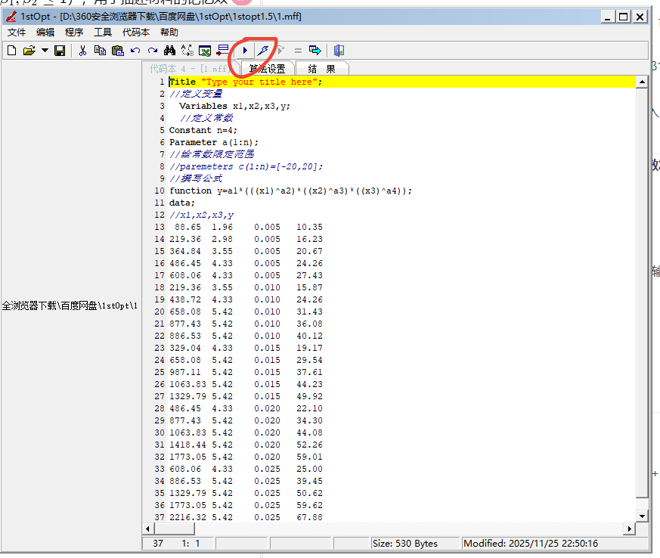The image size is (660, 558).
Task: Click the cursor position '1: 1' in status bar
Action: (191, 544)
